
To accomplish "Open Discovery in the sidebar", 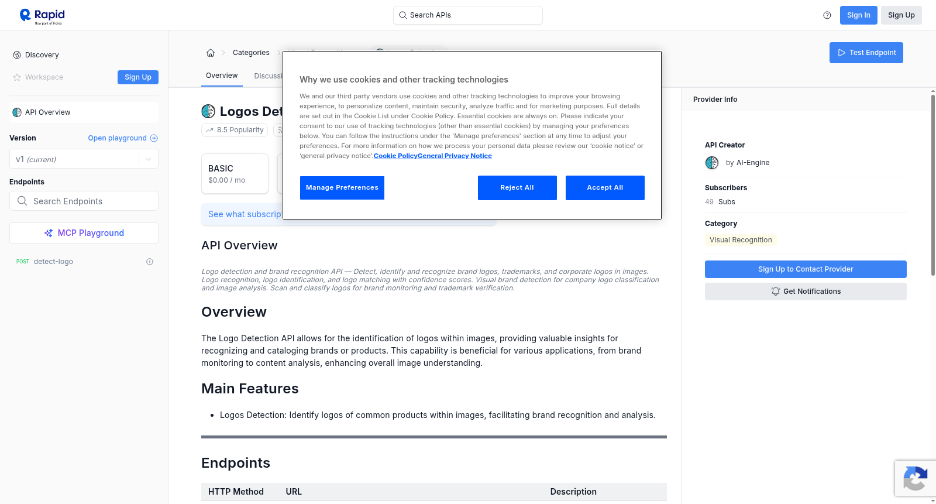I will tap(42, 55).
